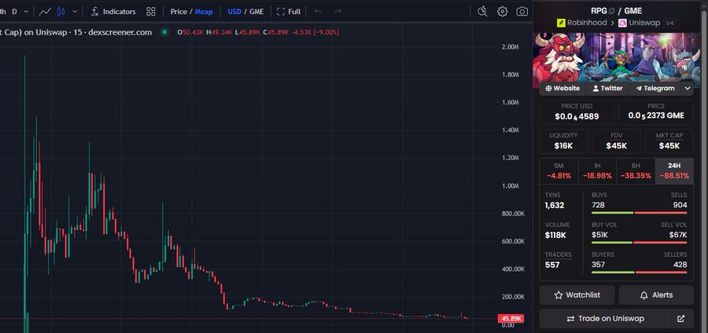708x333 pixels.
Task: Click the PRICE USD value $0.04589
Action: click(x=577, y=116)
